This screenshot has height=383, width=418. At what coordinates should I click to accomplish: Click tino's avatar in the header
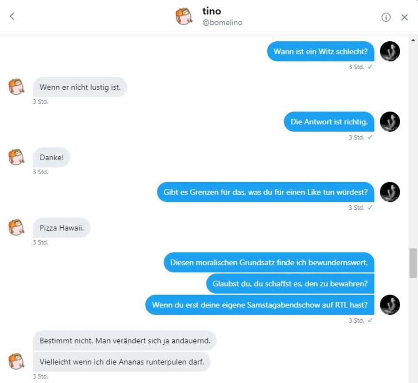point(184,17)
